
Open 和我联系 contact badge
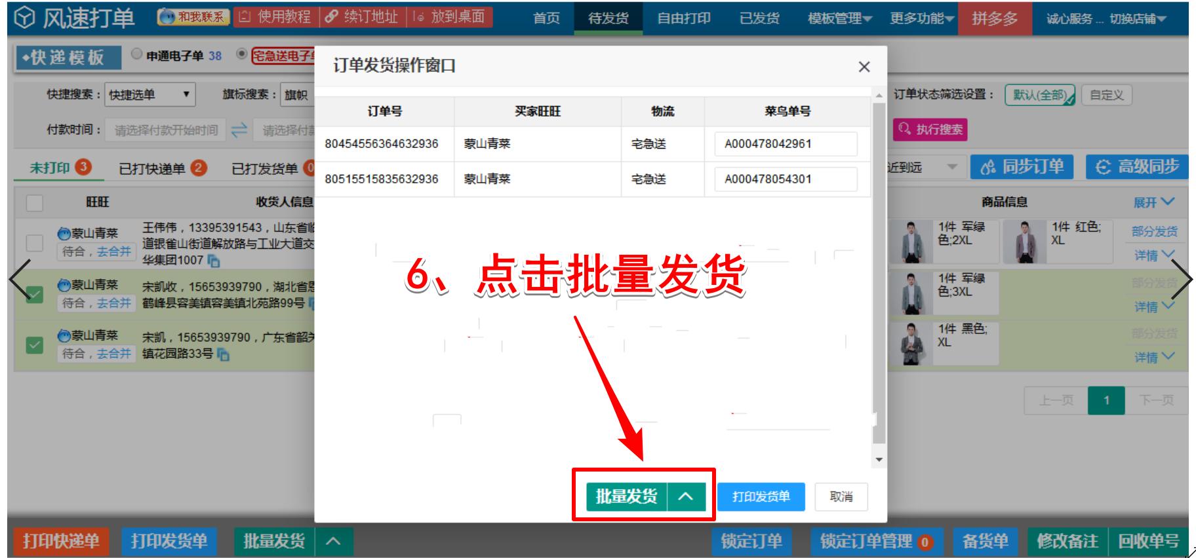(194, 17)
